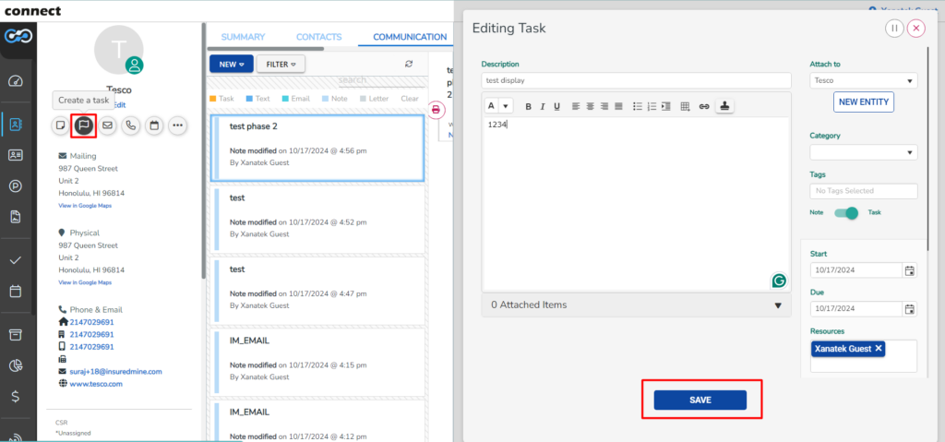Open the Category dropdown
This screenshot has width=945, height=442.
click(x=863, y=152)
